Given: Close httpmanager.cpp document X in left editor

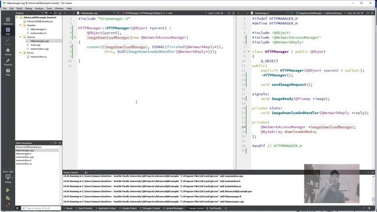Looking at the screenshot, I should coord(118,13).
